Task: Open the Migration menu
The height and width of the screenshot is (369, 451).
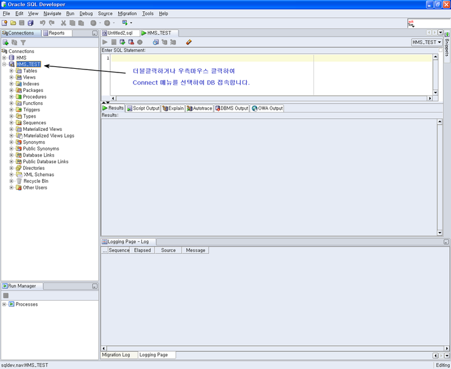Action: 127,13
